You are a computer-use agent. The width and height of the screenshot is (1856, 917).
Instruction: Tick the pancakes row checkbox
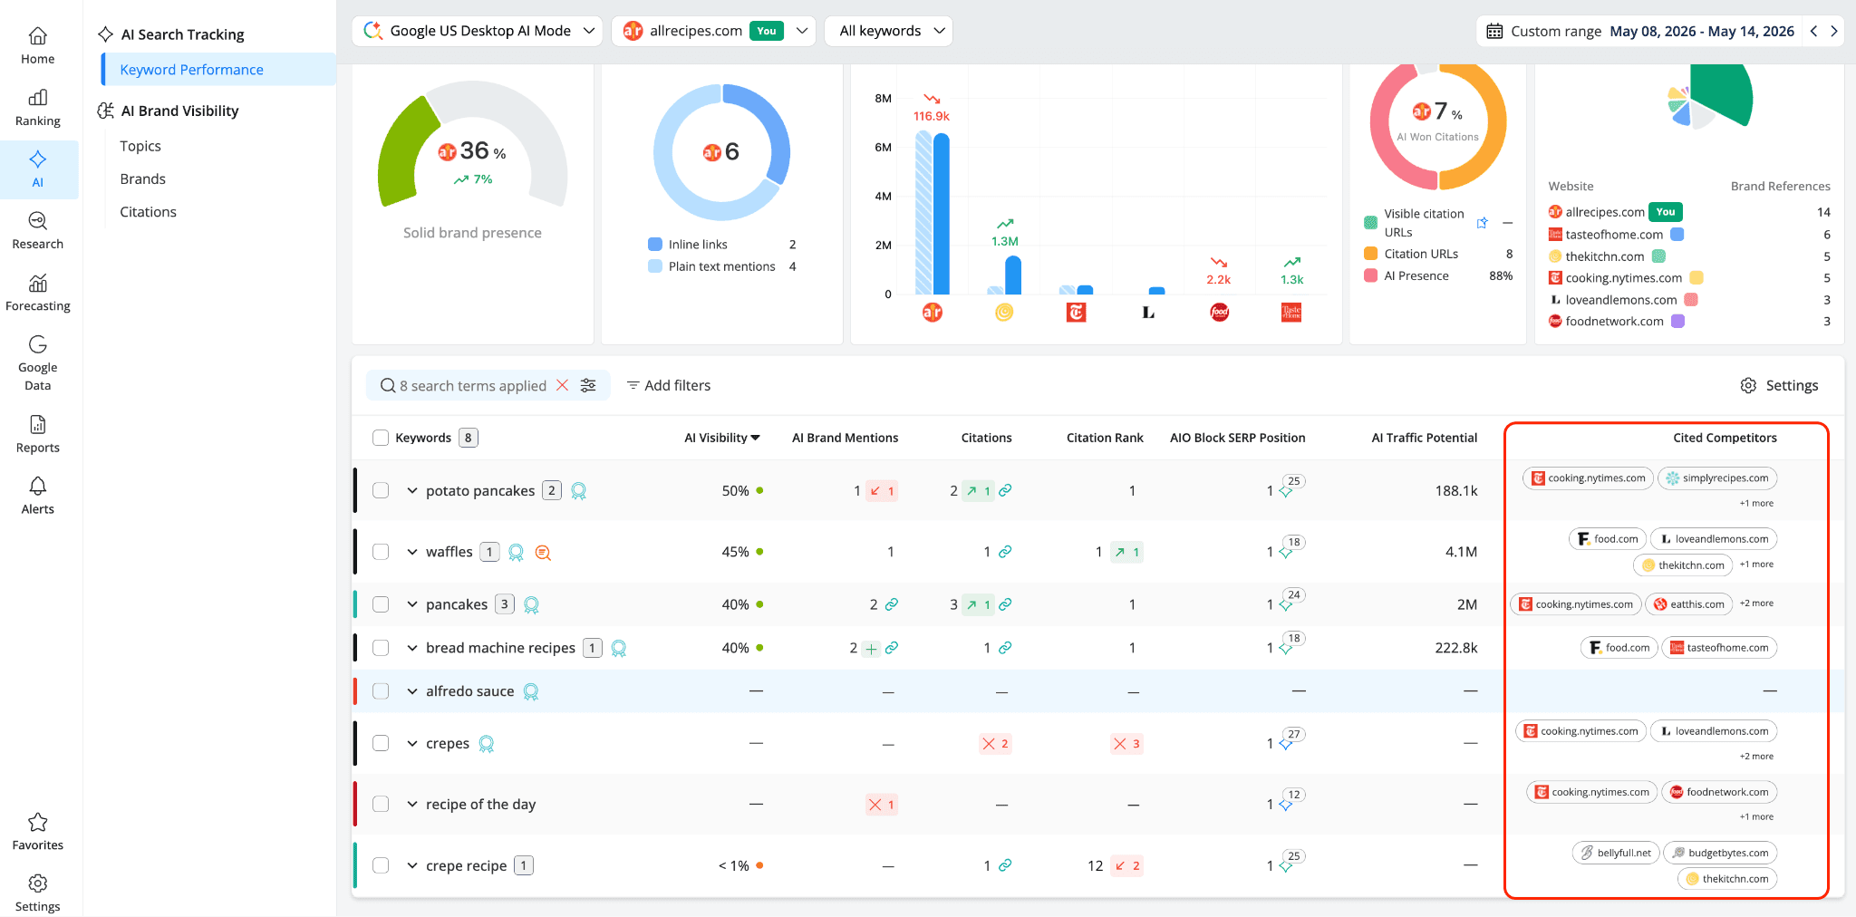coord(381,604)
